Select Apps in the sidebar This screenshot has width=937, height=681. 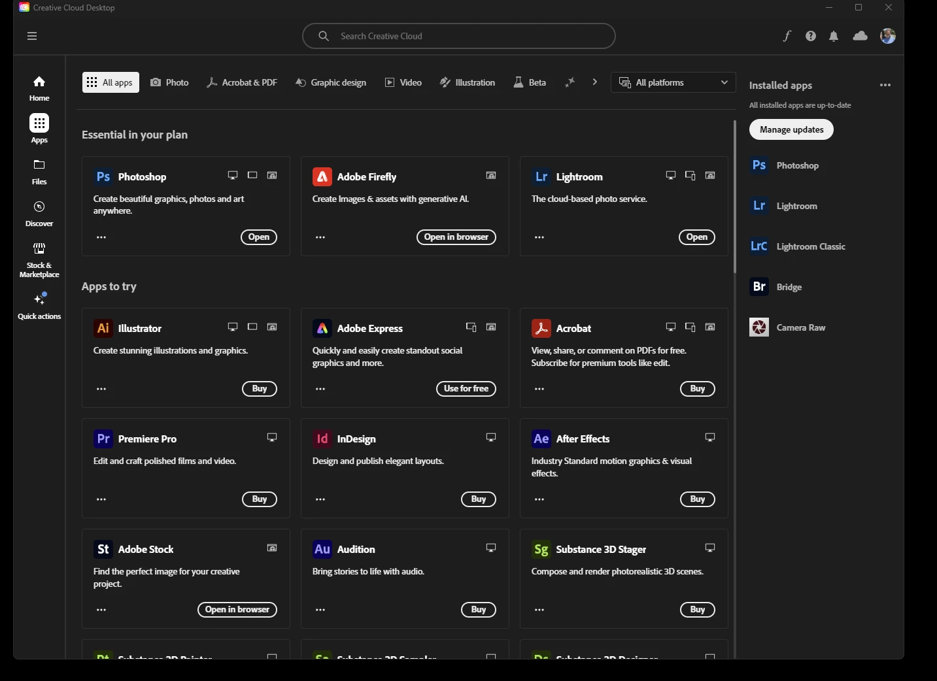click(39, 129)
